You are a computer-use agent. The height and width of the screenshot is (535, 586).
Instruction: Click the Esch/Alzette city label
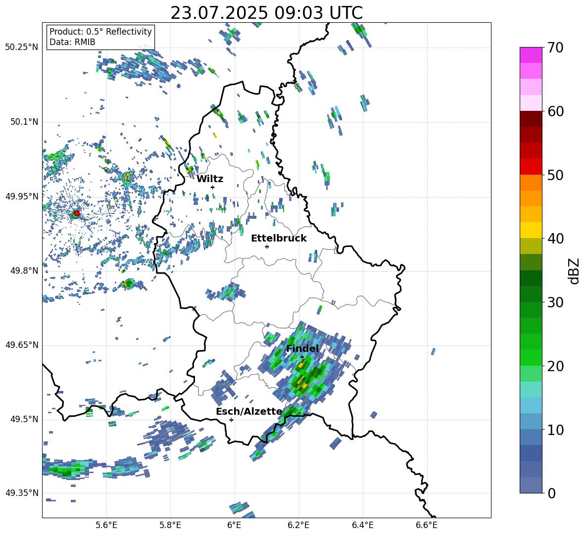[x=249, y=411]
